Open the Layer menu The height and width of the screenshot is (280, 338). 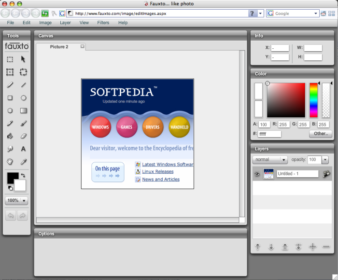(65, 23)
